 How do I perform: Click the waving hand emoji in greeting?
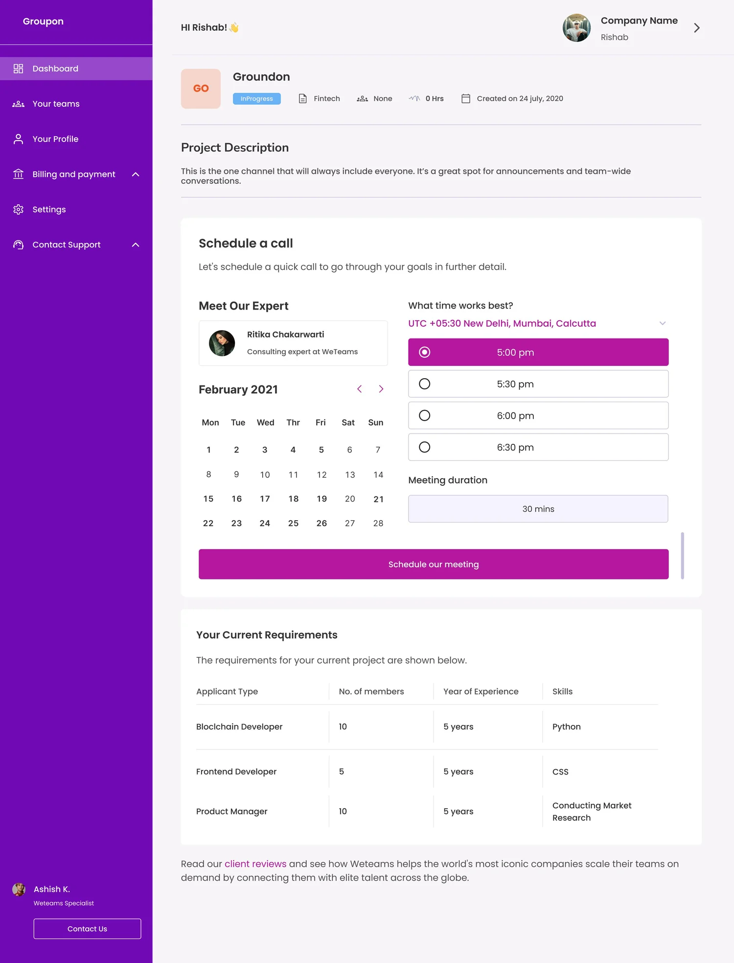[x=234, y=27]
